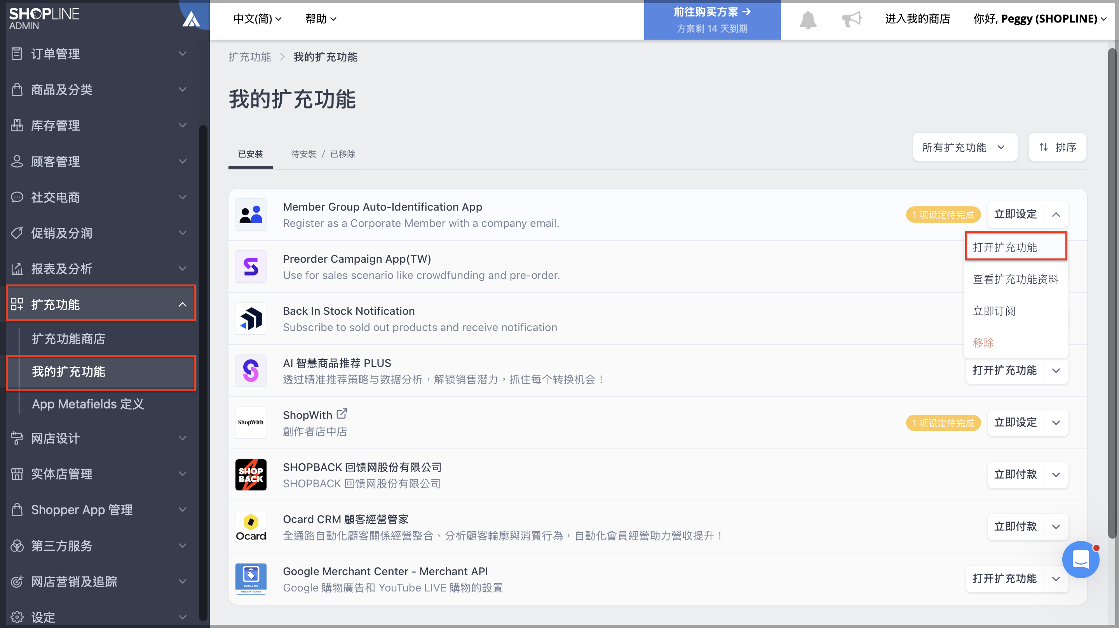
Task: Click 立即设定 for ShopWith
Action: coord(1015,422)
